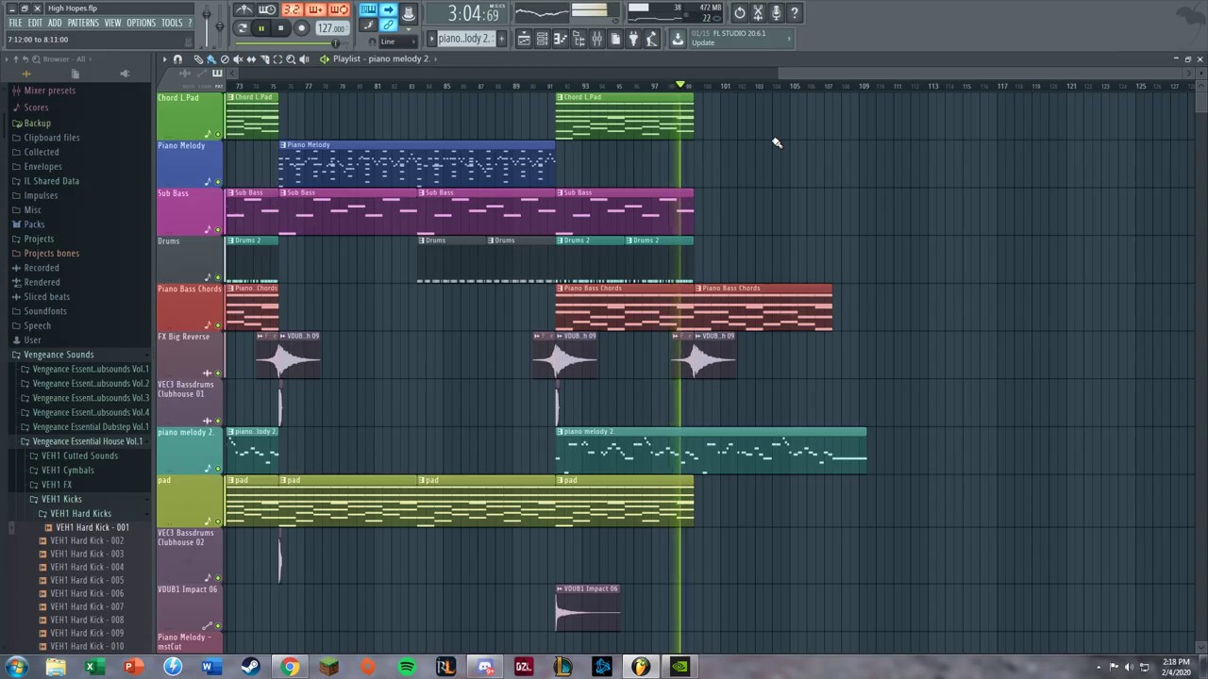Click the one-click audio recording microphone
The height and width of the screenshot is (679, 1208).
coord(776,13)
